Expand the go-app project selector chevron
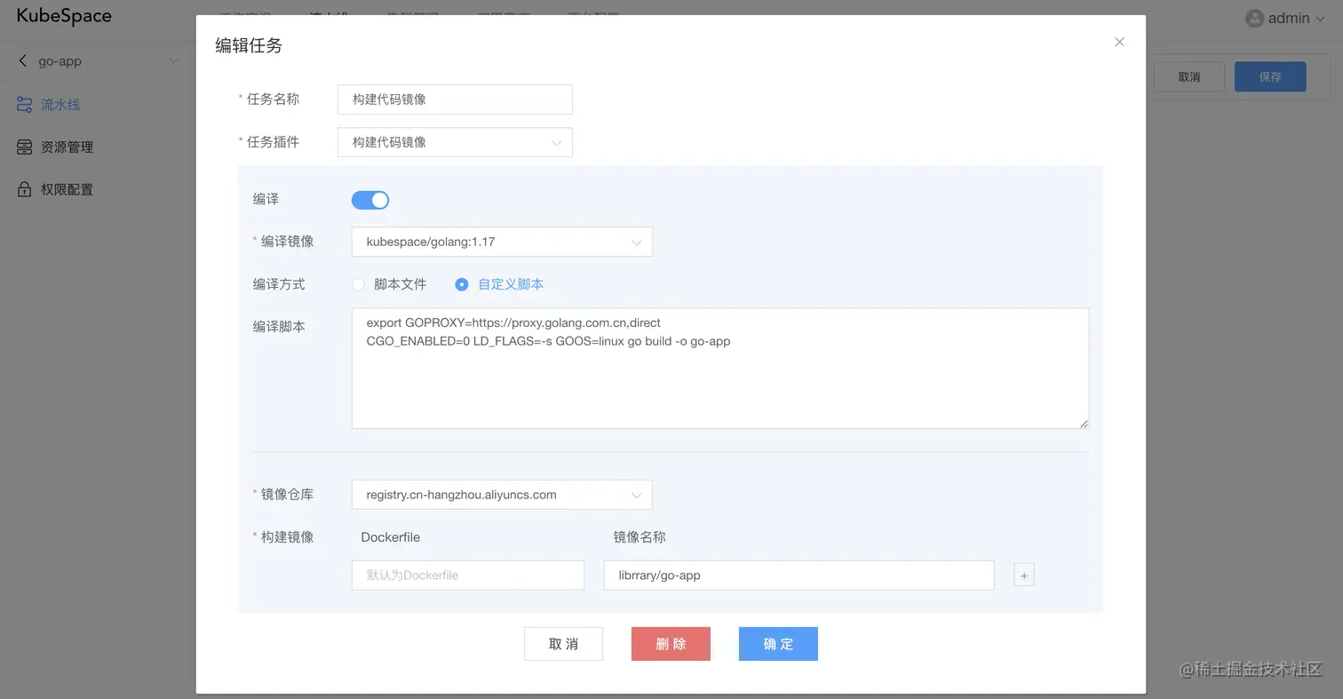Viewport: 1343px width, 699px height. tap(173, 61)
